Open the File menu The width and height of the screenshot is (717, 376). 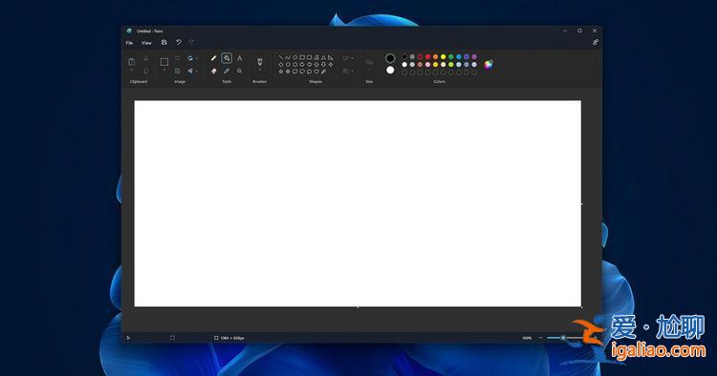(x=129, y=43)
